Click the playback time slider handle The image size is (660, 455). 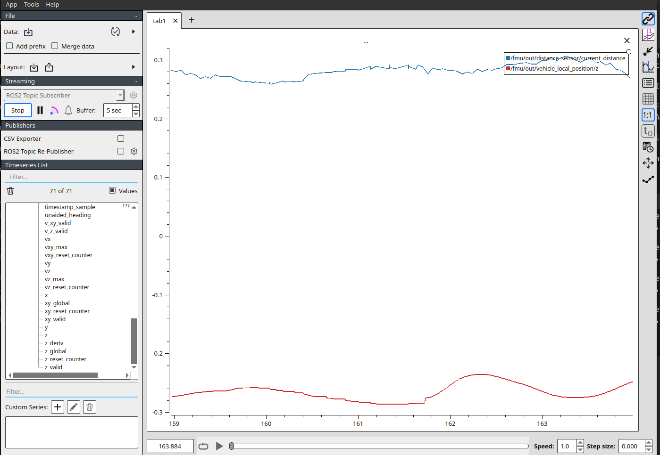(x=232, y=446)
